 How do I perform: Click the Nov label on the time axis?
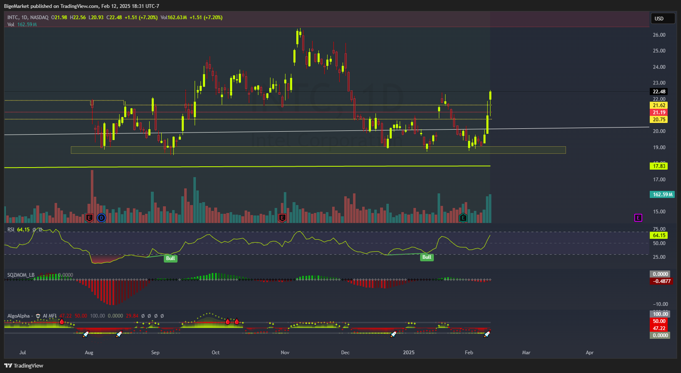285,353
